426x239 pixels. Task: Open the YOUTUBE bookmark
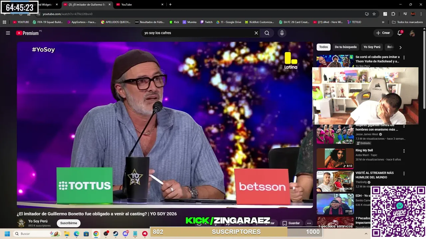(21, 22)
